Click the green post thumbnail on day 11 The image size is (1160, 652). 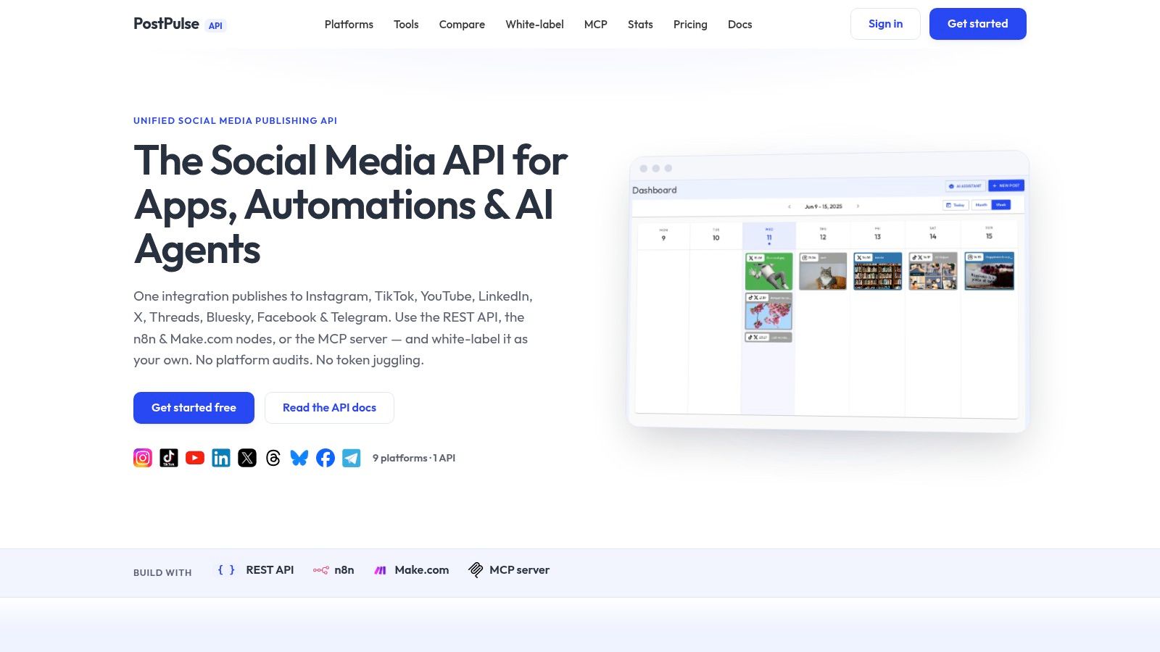768,271
